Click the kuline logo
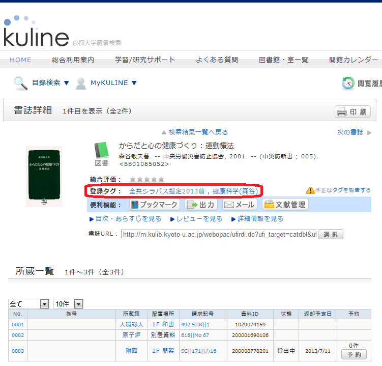This screenshot has width=382, height=366. pos(37,31)
